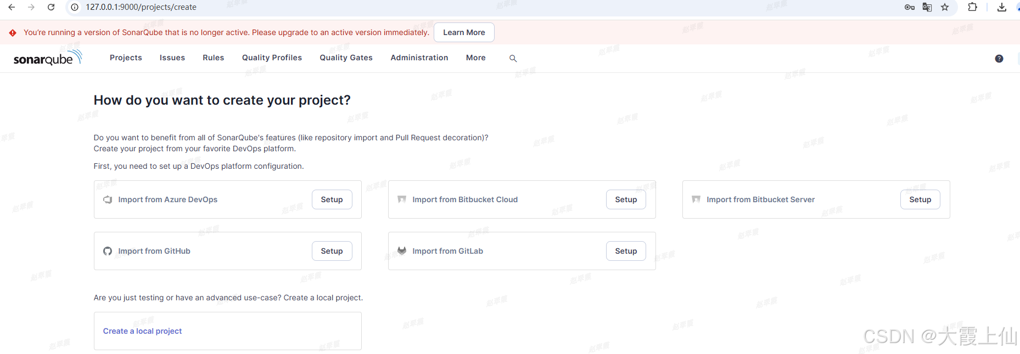Click the browser back arrow
Image resolution: width=1020 pixels, height=354 pixels.
click(x=12, y=7)
